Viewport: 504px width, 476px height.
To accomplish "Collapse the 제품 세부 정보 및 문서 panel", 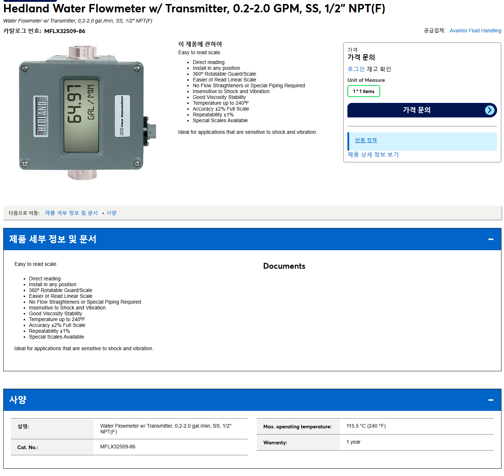I will pos(491,239).
